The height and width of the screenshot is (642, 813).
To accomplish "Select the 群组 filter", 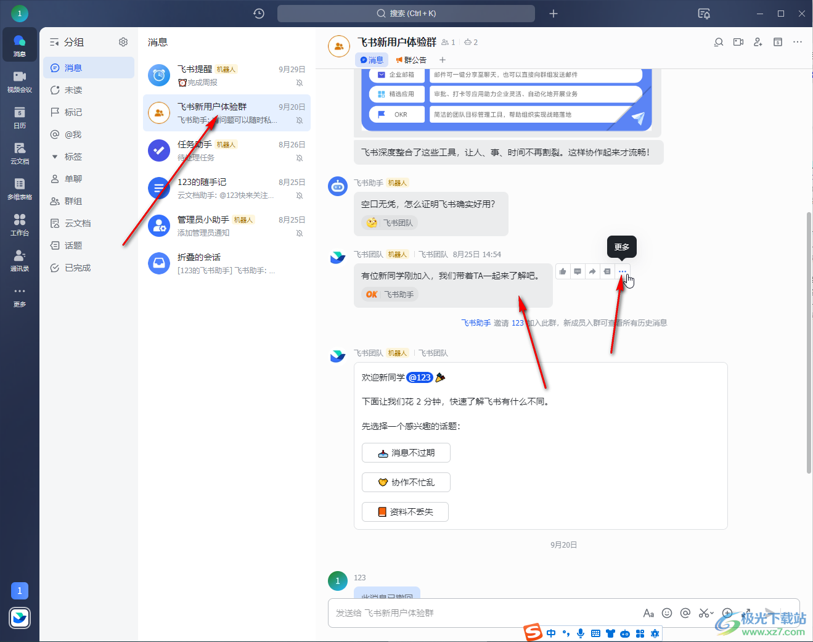I will pos(89,201).
